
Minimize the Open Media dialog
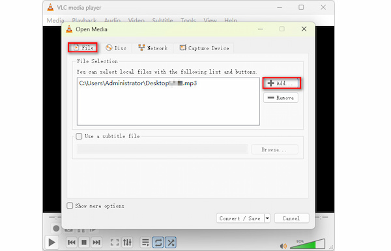[x=260, y=29]
